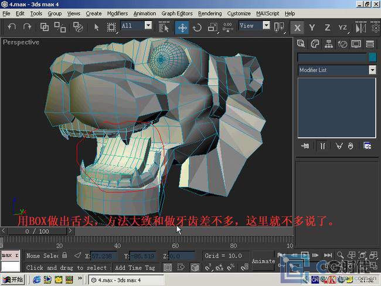Click the Windows Start button
This screenshot has width=381, height=286.
pos(13,280)
